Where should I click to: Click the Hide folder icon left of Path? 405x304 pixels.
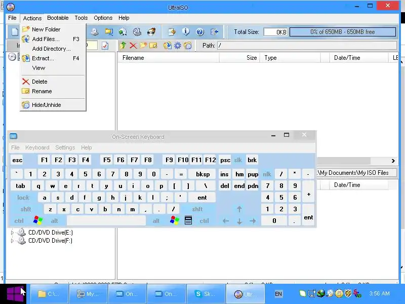click(x=188, y=46)
